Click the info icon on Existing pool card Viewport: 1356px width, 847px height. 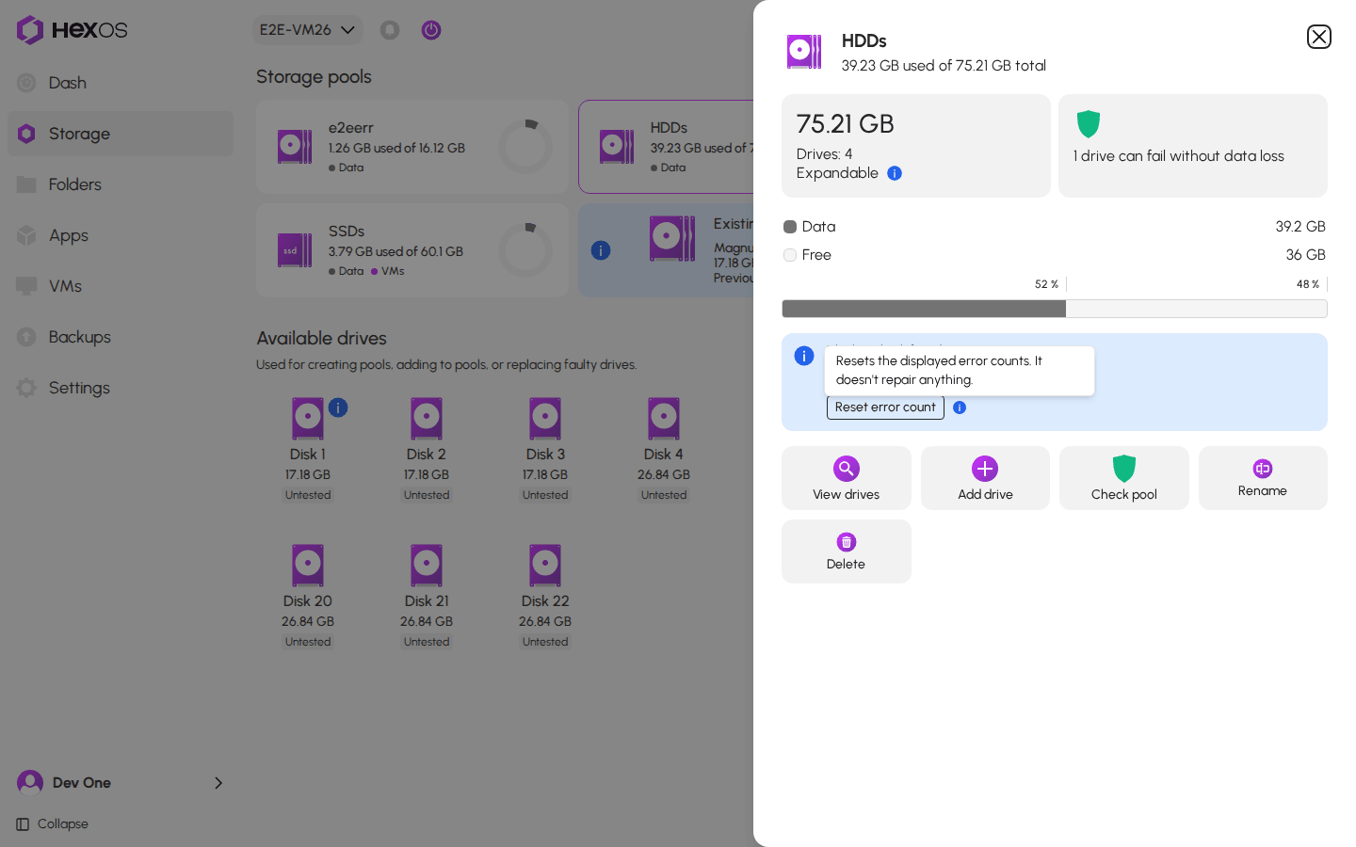pos(601,250)
